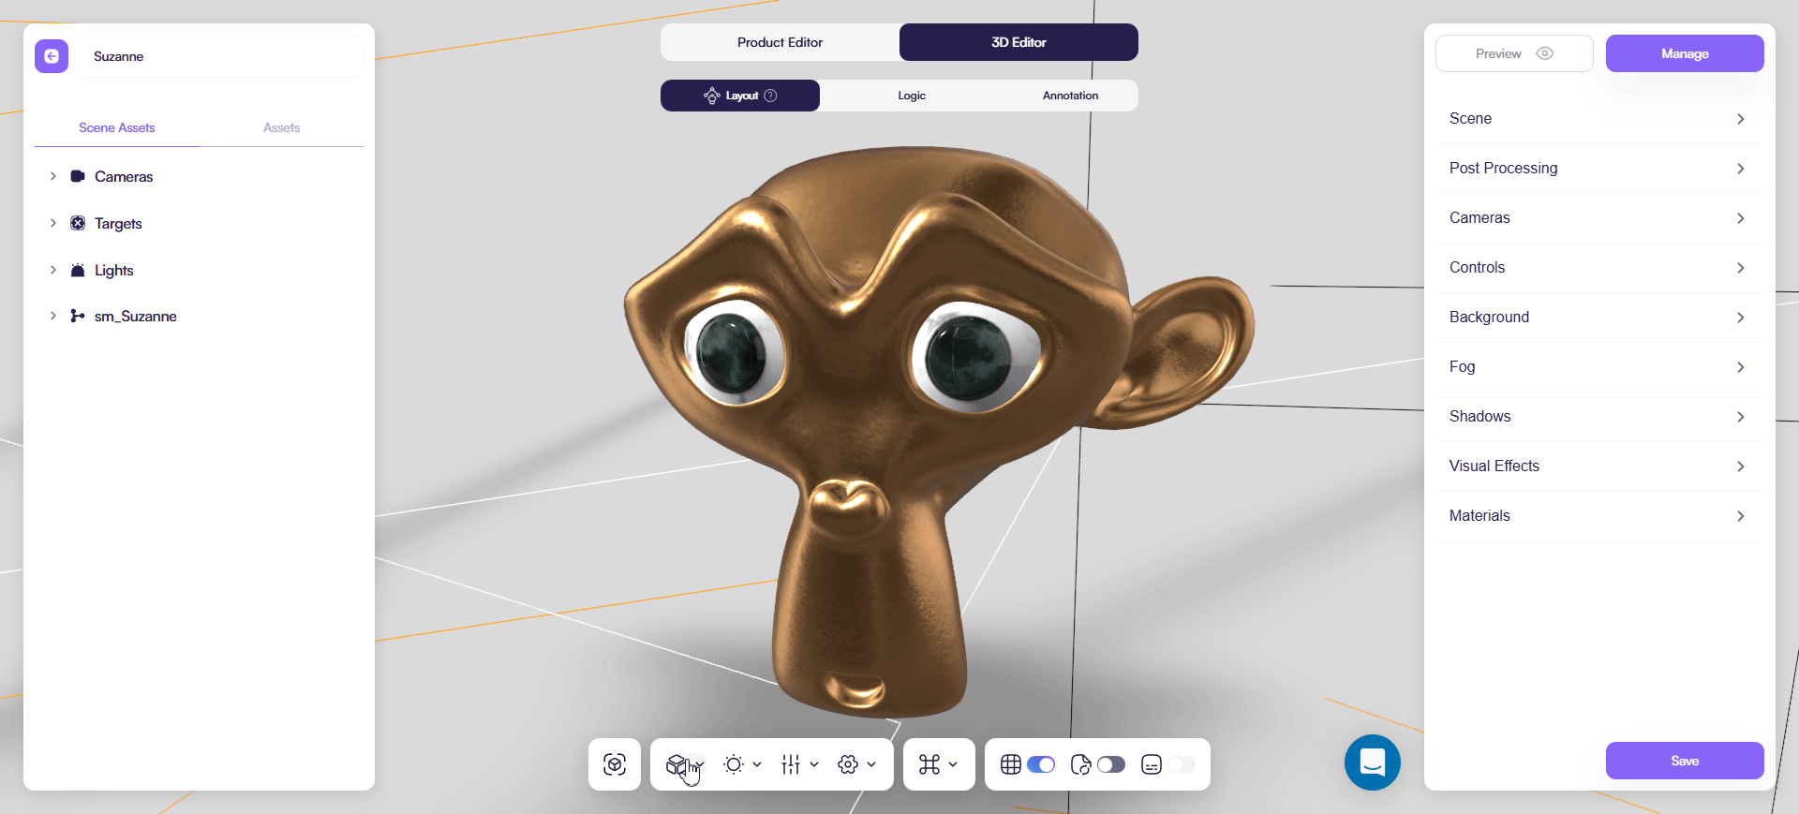
Task: Expand the Lights tree node
Action: click(x=53, y=270)
